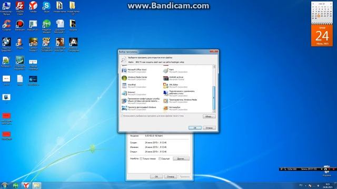337x189 pixels.
Task: Open Bandicam desktop shortcut
Action: pos(20,26)
